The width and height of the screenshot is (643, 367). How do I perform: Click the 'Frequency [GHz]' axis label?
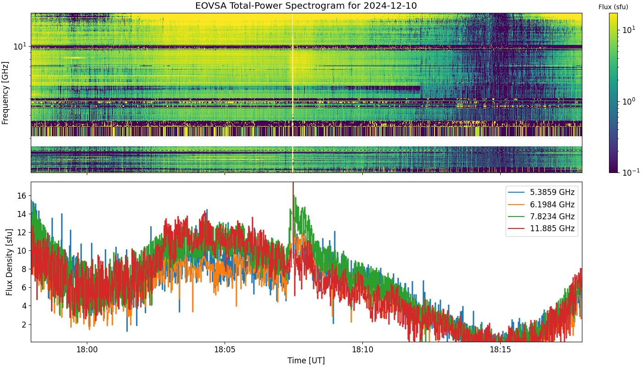point(6,93)
